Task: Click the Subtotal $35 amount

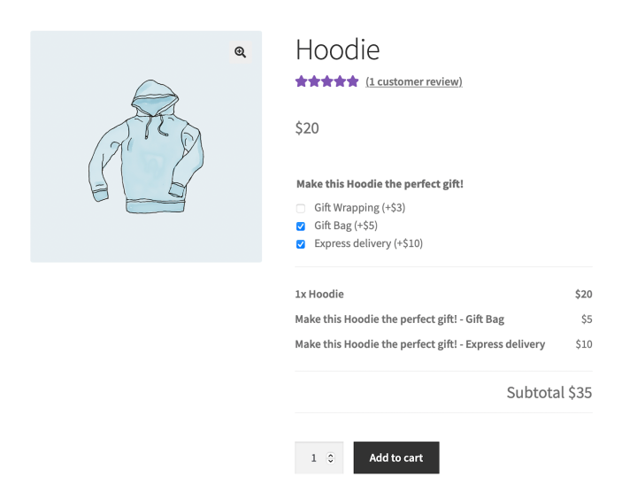Action: (549, 392)
